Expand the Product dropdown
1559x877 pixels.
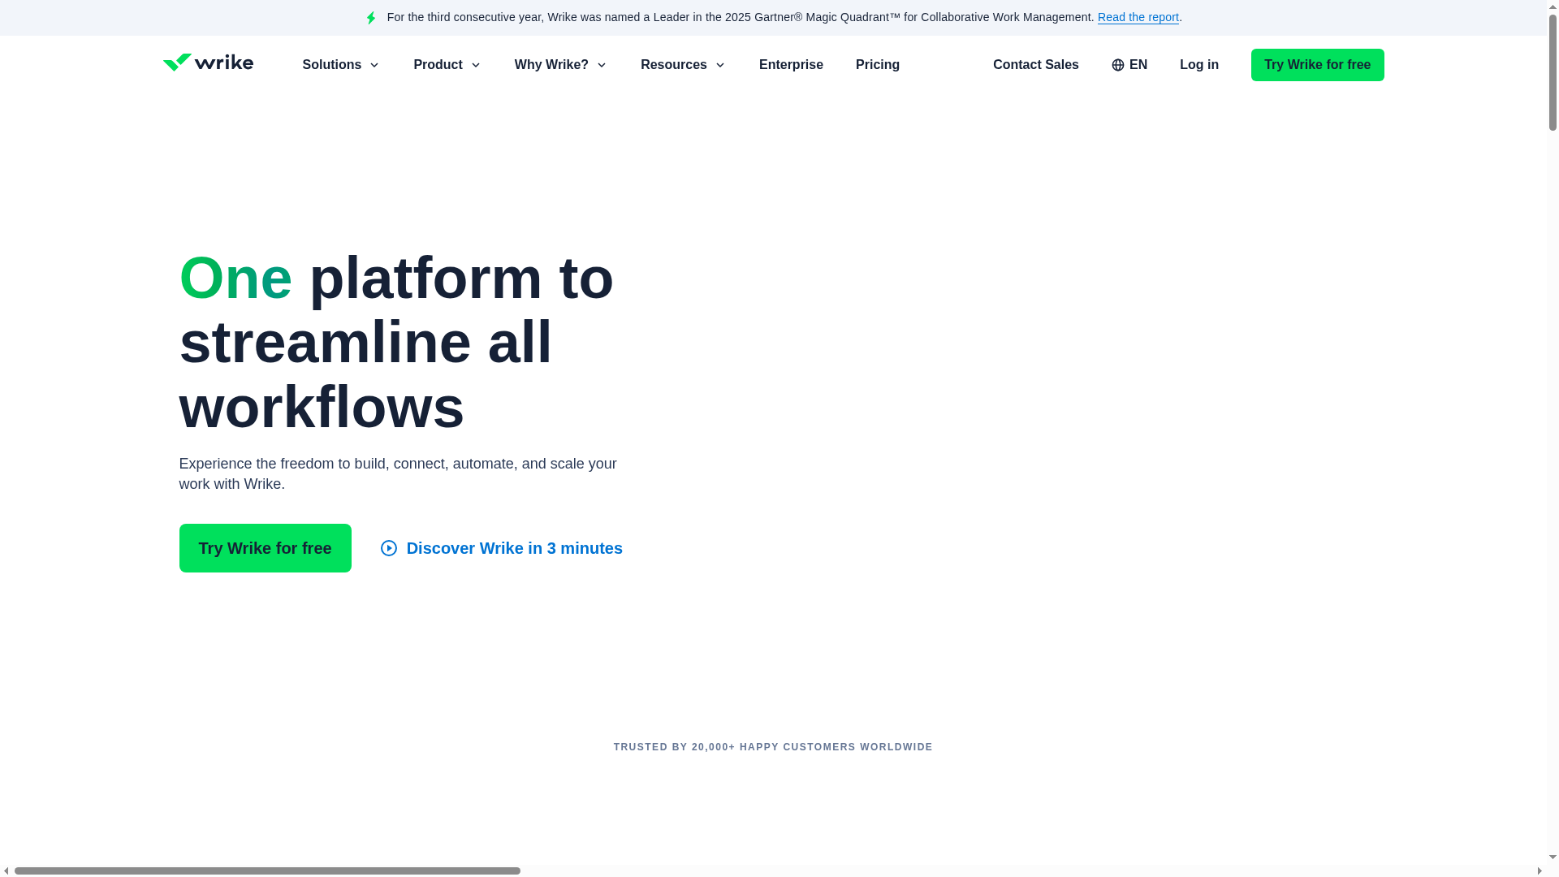coord(447,64)
